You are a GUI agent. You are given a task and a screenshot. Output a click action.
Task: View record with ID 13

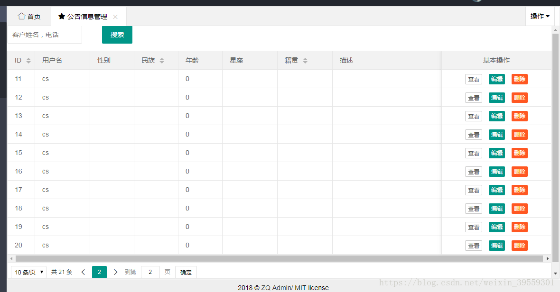[x=474, y=116]
